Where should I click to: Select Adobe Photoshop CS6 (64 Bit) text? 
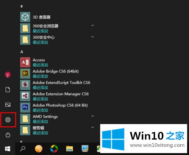click(60, 105)
